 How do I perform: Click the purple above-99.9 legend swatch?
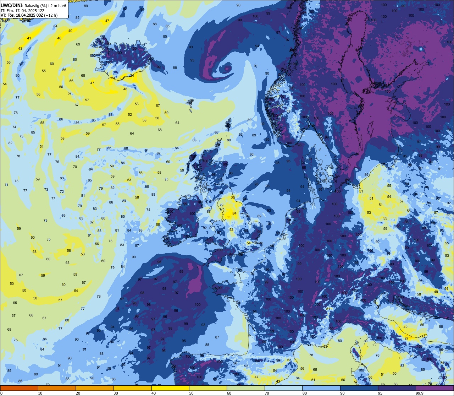click(x=434, y=388)
